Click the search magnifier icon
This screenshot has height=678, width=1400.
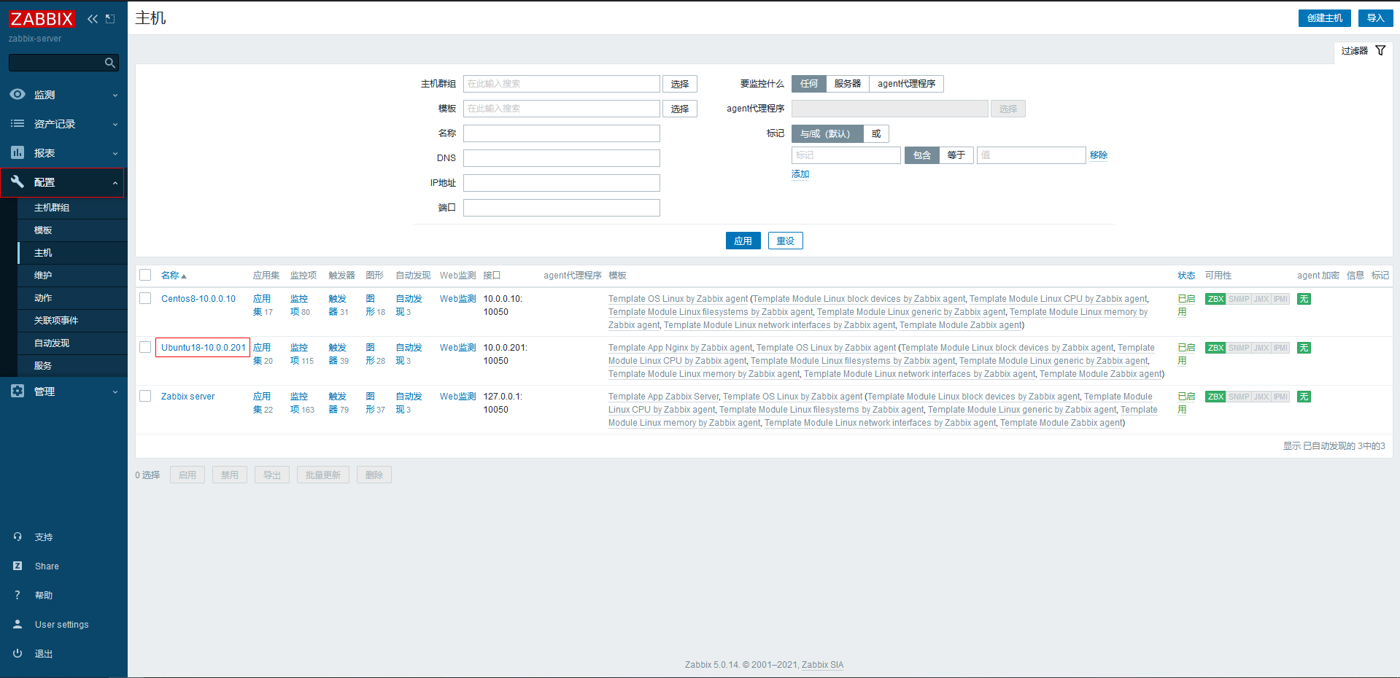click(x=110, y=63)
